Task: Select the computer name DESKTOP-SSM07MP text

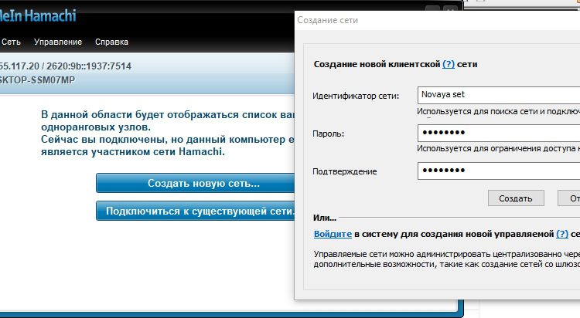Action: (37, 80)
